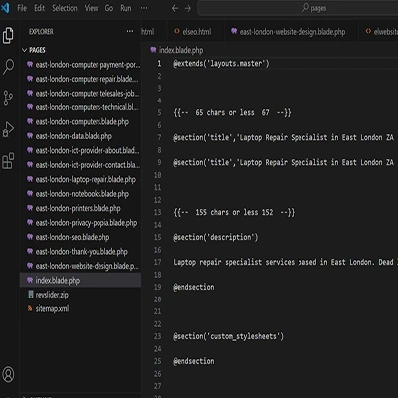398x398 pixels.
Task: Go forward with the right arrow
Action: (188, 8)
